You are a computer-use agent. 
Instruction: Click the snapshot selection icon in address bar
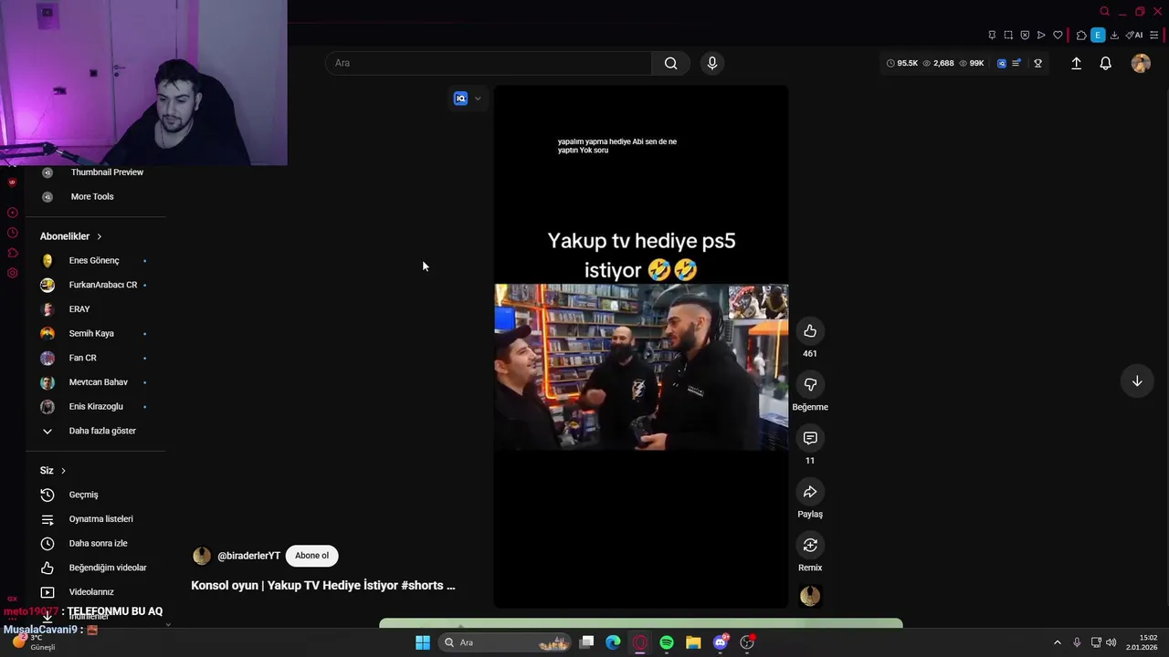click(x=1008, y=35)
